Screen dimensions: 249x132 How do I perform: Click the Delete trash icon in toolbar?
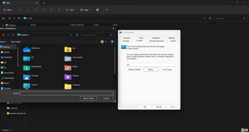pos(59,10)
